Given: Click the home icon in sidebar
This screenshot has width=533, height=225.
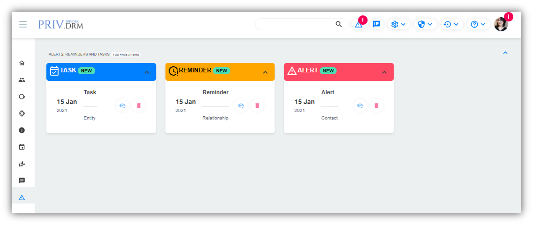Looking at the screenshot, I should point(22,63).
